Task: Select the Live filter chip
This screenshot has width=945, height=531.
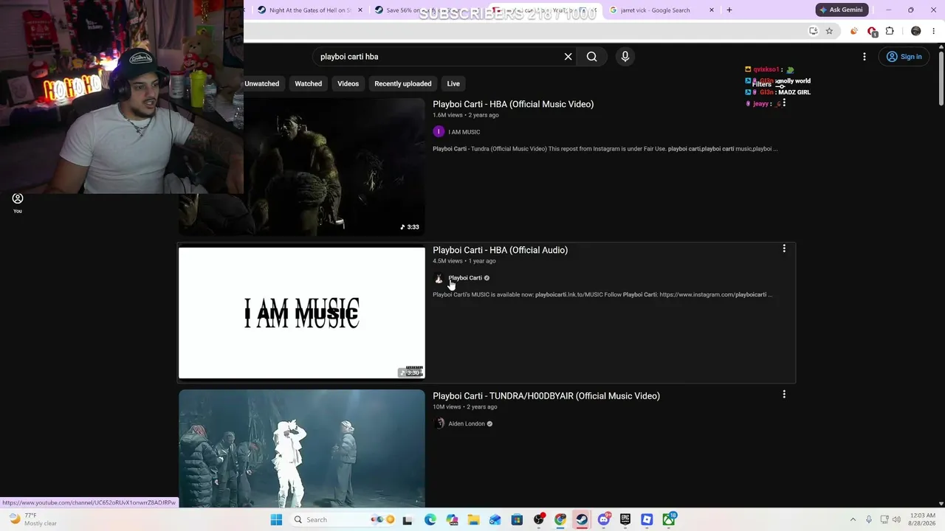Action: point(453,83)
